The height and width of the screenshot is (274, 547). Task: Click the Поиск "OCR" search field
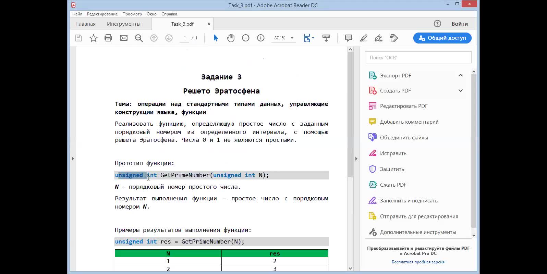point(418,58)
